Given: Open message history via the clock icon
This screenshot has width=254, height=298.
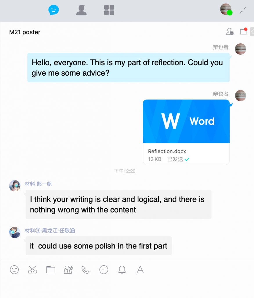Looking at the screenshot, I should 104,270.
